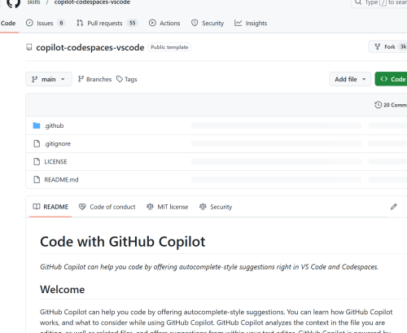407x333 pixels.
Task: Open the repository Security tab
Action: (x=208, y=24)
